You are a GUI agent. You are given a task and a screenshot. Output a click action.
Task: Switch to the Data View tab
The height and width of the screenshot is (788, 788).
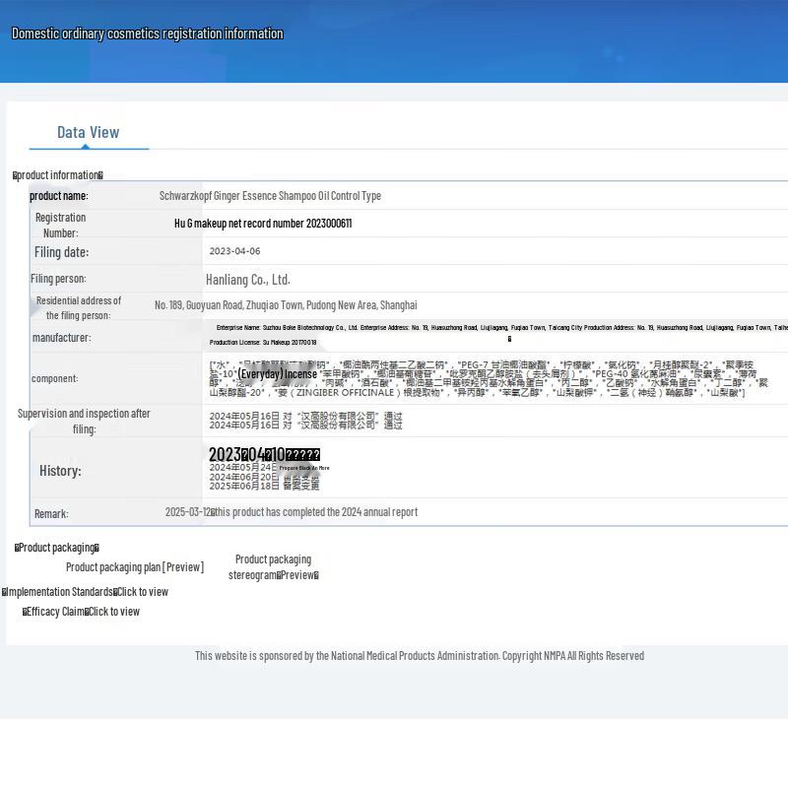[88, 132]
